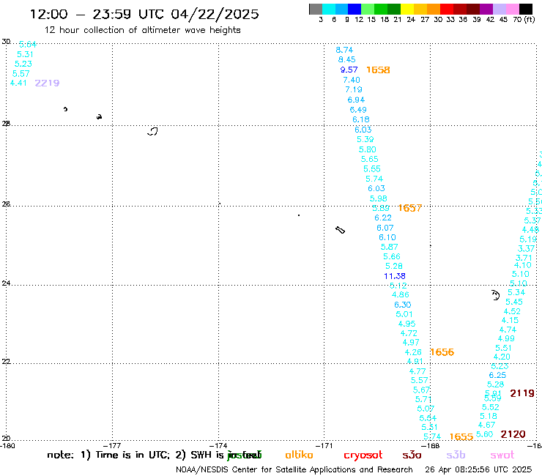Screen dimensions: 542x476
Task: Click the dark red time label 2120
Action: point(513,434)
